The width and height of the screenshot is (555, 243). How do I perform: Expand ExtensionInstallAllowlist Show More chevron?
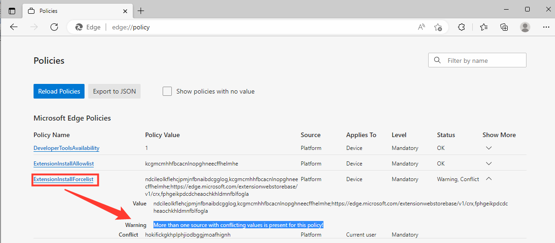pos(489,164)
